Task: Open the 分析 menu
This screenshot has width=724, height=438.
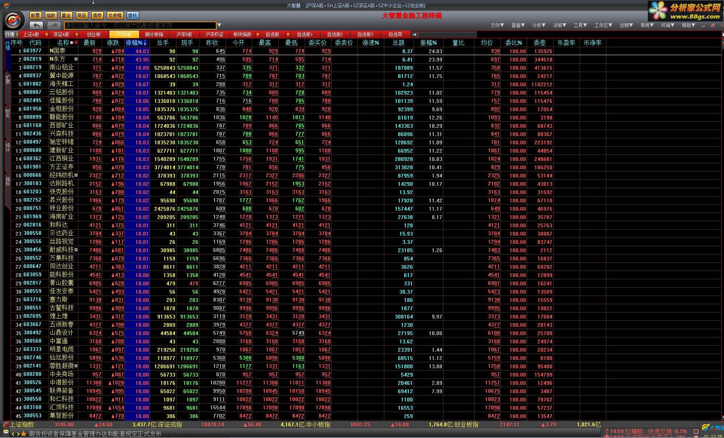Action: (539, 25)
